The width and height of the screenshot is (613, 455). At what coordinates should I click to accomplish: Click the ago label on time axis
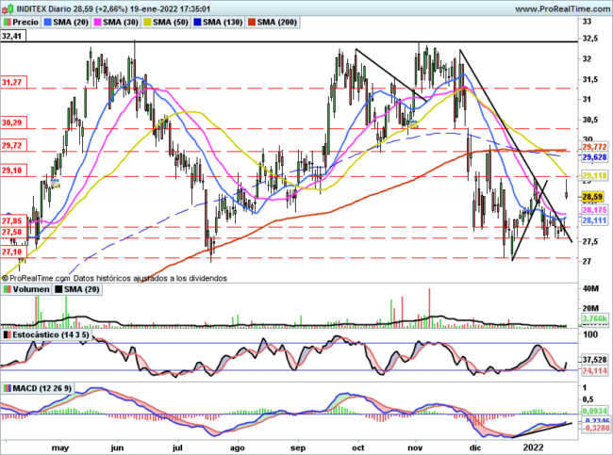click(238, 447)
